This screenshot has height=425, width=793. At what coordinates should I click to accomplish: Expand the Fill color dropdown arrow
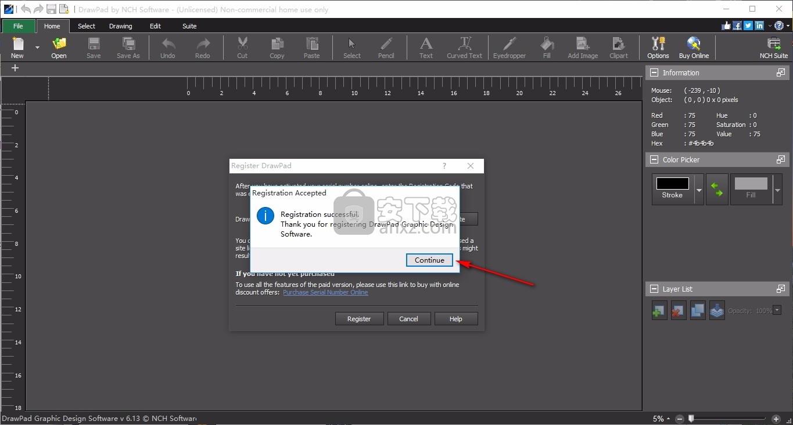[x=777, y=190]
